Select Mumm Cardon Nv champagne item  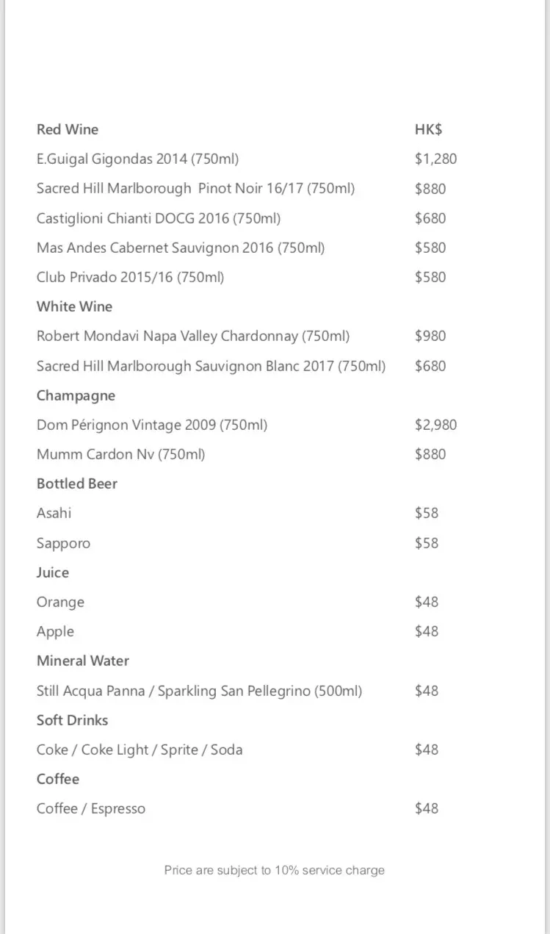pos(121,454)
